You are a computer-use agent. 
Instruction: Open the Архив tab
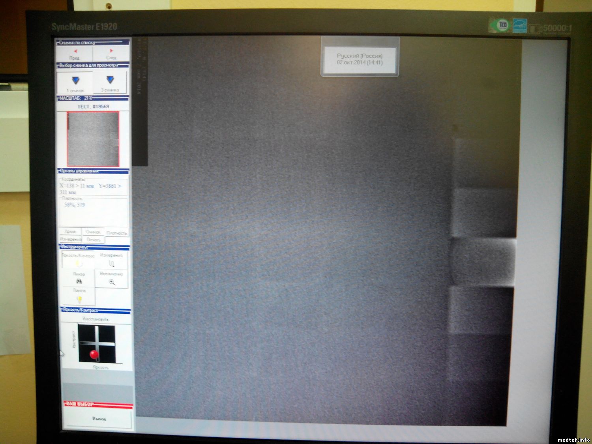tap(70, 232)
